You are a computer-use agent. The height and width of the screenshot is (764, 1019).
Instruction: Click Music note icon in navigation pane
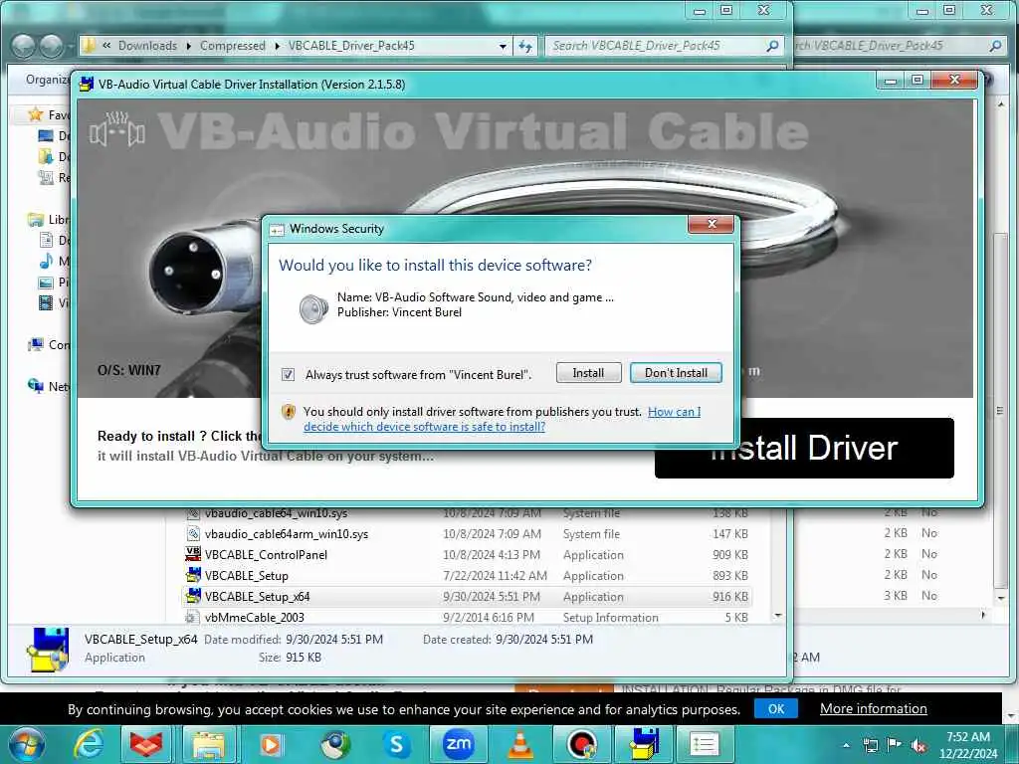[x=46, y=262]
